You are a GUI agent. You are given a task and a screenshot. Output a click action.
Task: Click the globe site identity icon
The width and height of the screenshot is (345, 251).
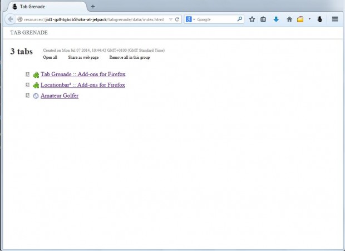20,19
